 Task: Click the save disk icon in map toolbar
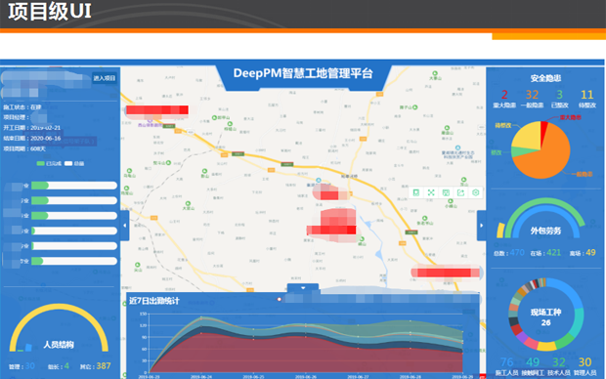click(x=446, y=192)
